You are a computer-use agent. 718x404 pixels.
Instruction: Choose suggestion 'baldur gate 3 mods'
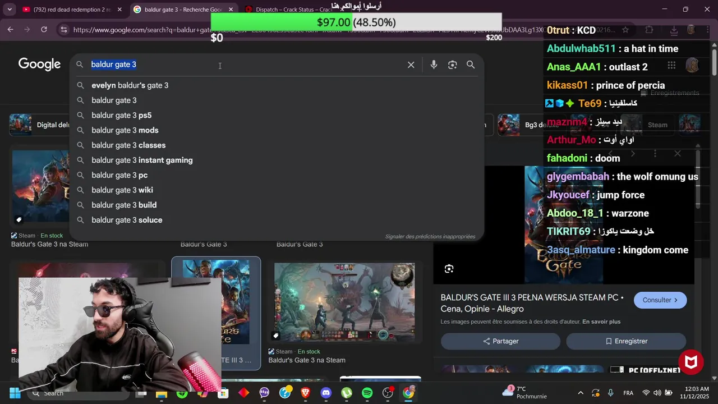(277, 130)
